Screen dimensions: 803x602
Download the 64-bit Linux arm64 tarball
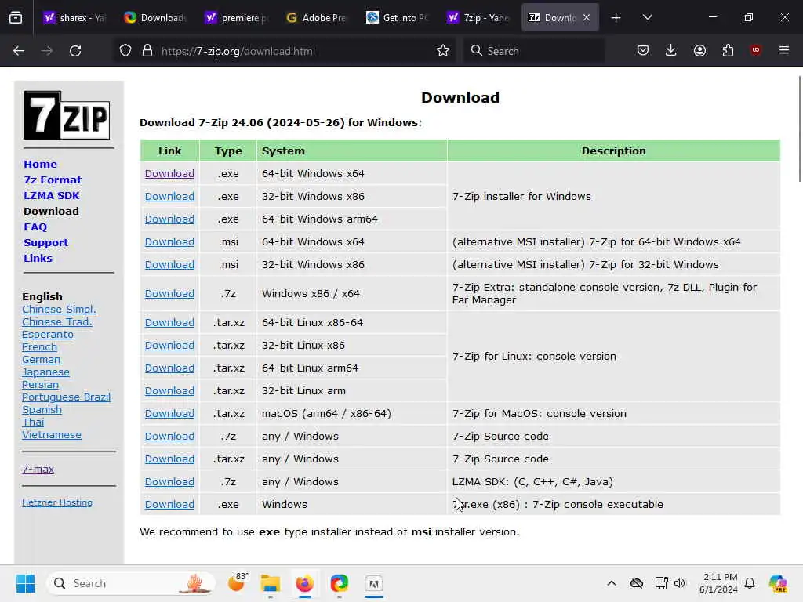coord(169,368)
